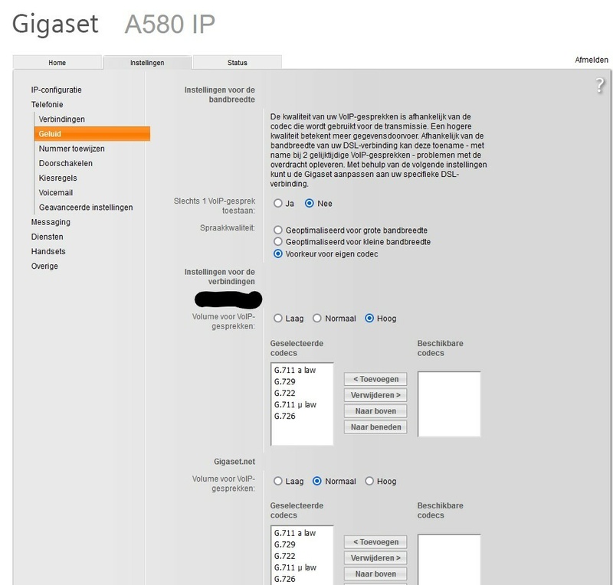Choose Geoptimaliseerd voor kleine bandbreedte
Screen dimensions: 613x585
pos(278,241)
